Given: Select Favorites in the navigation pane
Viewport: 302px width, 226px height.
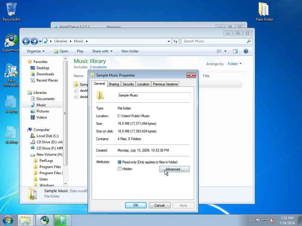Looking at the screenshot, I should pos(38,62).
